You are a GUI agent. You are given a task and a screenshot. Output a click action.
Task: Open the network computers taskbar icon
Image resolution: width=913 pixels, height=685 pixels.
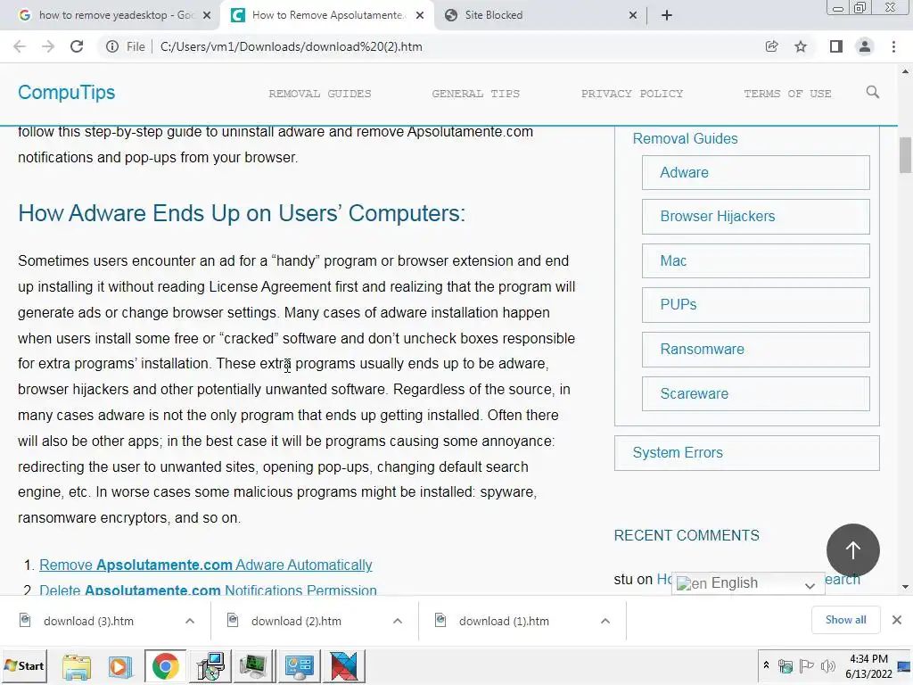tap(210, 666)
